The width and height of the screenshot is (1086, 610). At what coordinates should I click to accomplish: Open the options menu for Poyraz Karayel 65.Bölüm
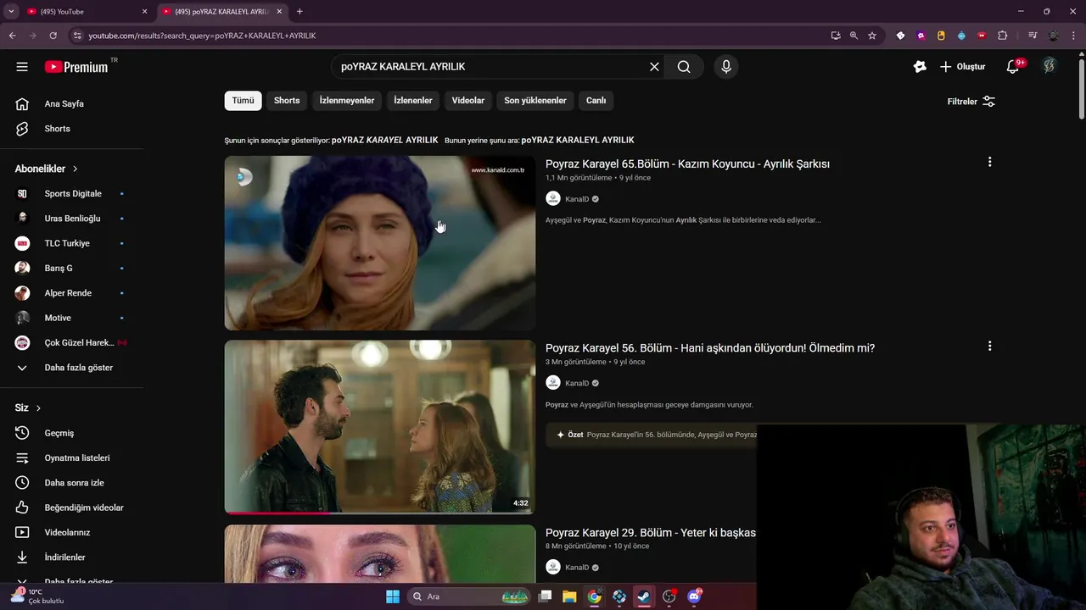(989, 162)
